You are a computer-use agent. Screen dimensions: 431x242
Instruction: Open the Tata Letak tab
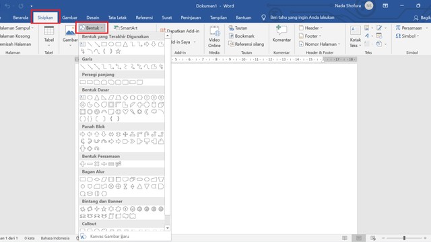[x=117, y=17]
